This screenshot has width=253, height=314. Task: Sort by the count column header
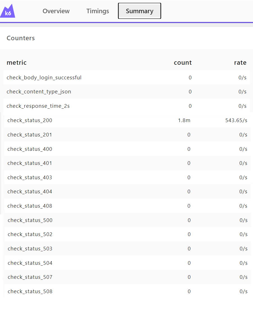(x=183, y=62)
